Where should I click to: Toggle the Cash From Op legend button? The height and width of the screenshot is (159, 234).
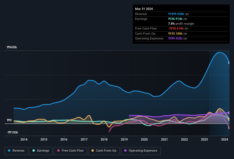(x=104, y=151)
